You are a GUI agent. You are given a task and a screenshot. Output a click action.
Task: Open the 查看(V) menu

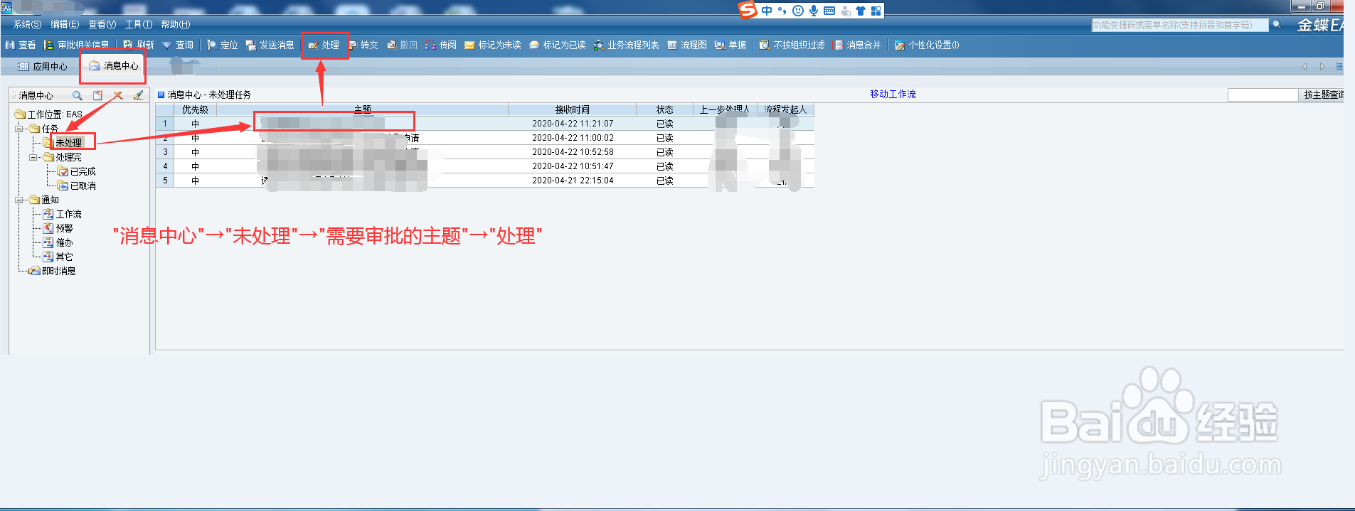[x=102, y=24]
